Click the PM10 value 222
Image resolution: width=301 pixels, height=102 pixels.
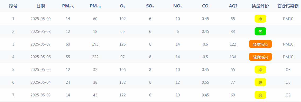95,57
